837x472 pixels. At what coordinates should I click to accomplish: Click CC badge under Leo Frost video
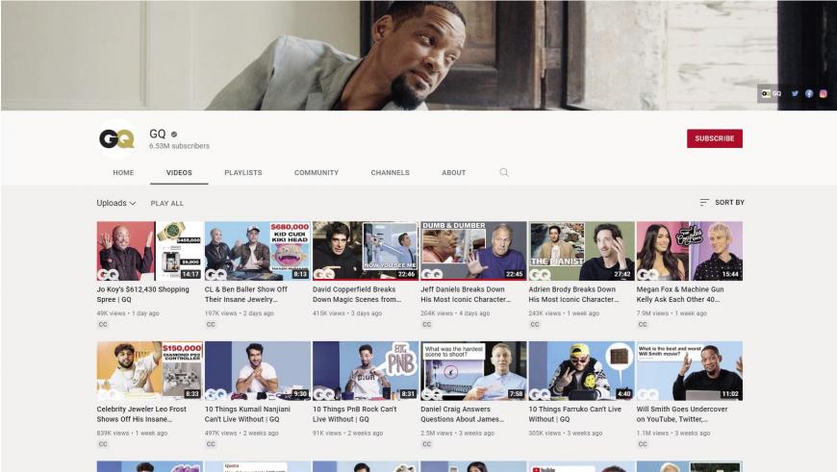click(103, 444)
